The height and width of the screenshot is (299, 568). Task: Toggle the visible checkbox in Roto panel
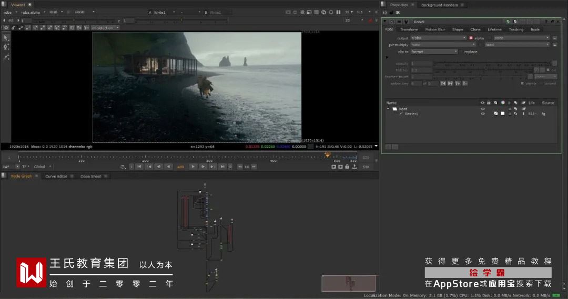522,84
